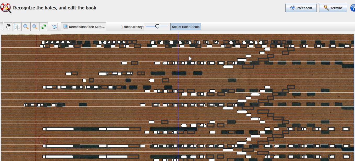Select the blue eraser tool icon

54,27
